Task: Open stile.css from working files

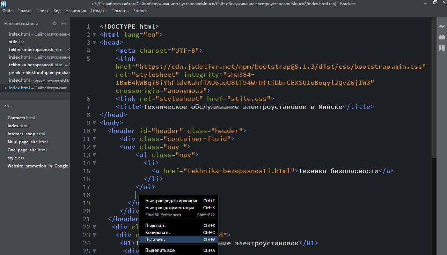Action: tap(16, 42)
